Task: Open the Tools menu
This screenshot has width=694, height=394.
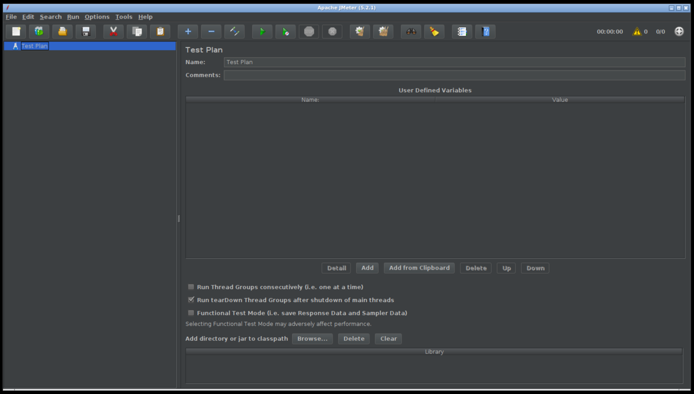Action: tap(124, 17)
